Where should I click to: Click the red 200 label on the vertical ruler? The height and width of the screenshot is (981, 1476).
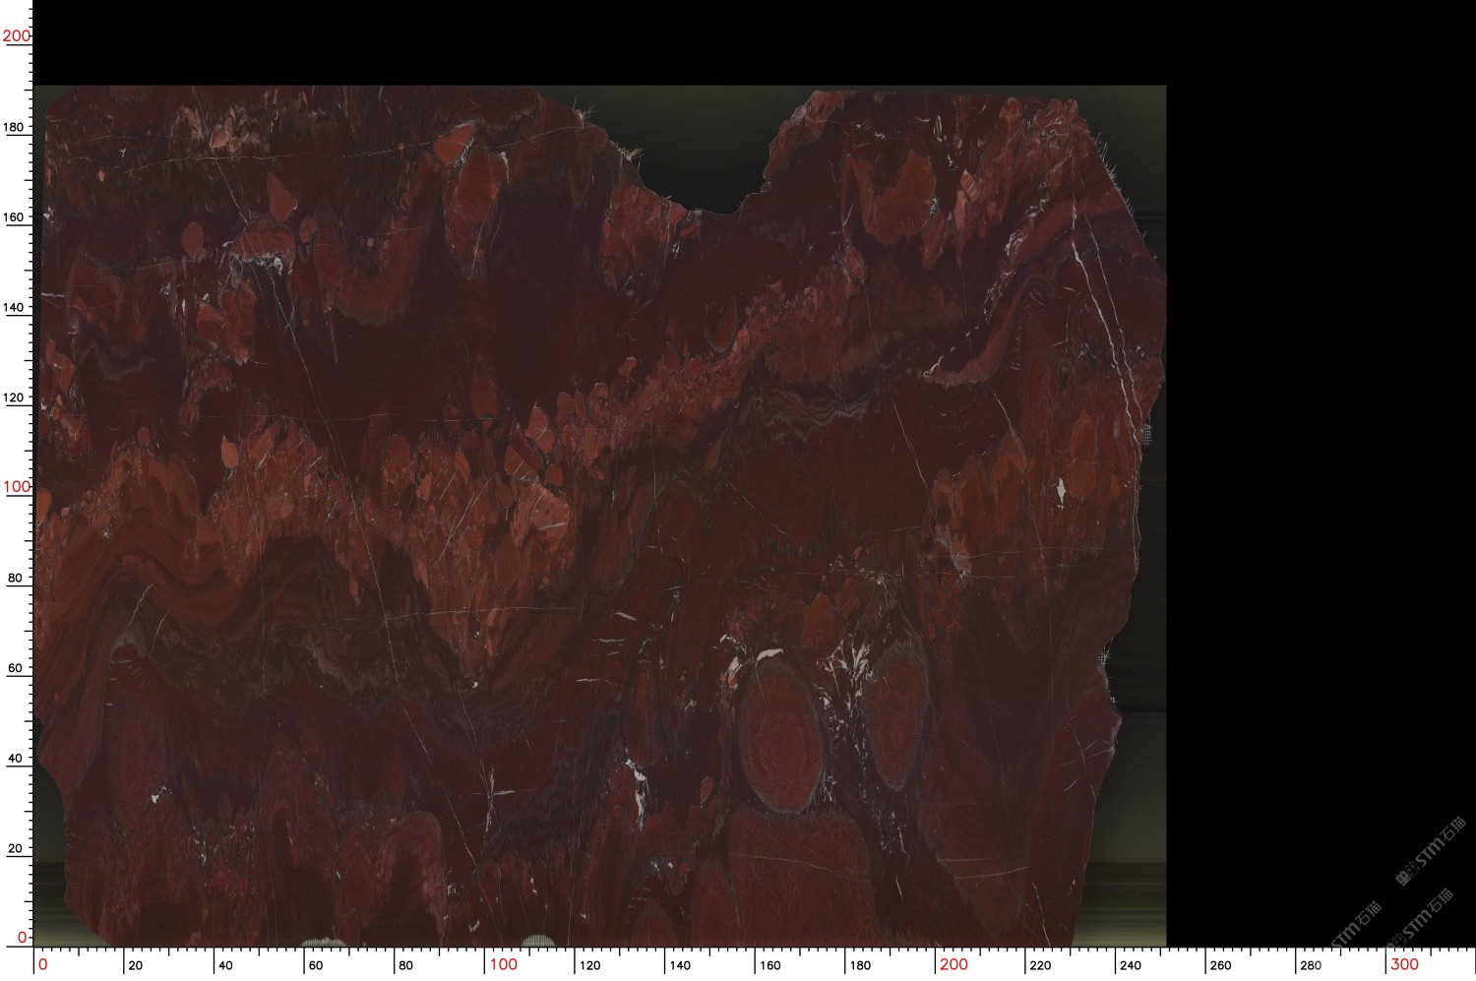pyautogui.click(x=16, y=35)
